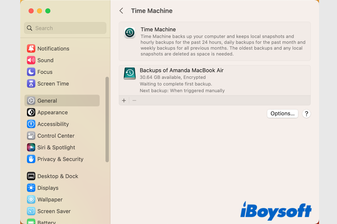This screenshot has height=224, width=337.
Task: Click the sidebar vertical scrollbar
Action: [x=107, y=119]
